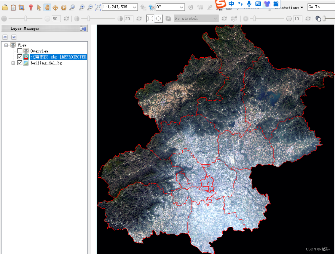The height and width of the screenshot is (254, 335).
Task: Enable the Overview checkbox
Action: tap(20, 51)
